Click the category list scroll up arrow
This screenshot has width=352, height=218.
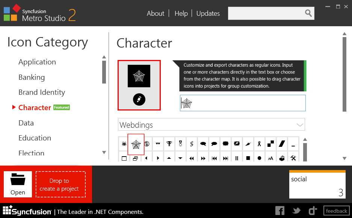point(104,57)
